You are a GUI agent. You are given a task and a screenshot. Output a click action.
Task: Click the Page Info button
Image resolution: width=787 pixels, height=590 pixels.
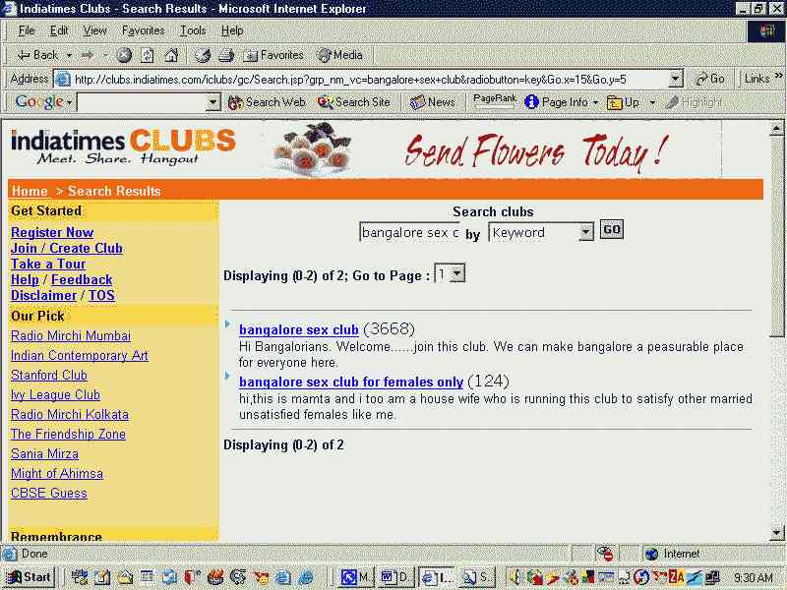coord(556,102)
